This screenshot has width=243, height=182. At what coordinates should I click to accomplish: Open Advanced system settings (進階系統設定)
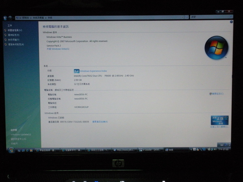point(16,44)
